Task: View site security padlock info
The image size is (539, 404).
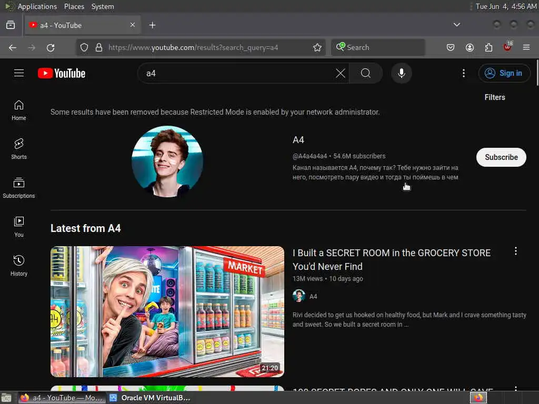Action: pos(99,47)
